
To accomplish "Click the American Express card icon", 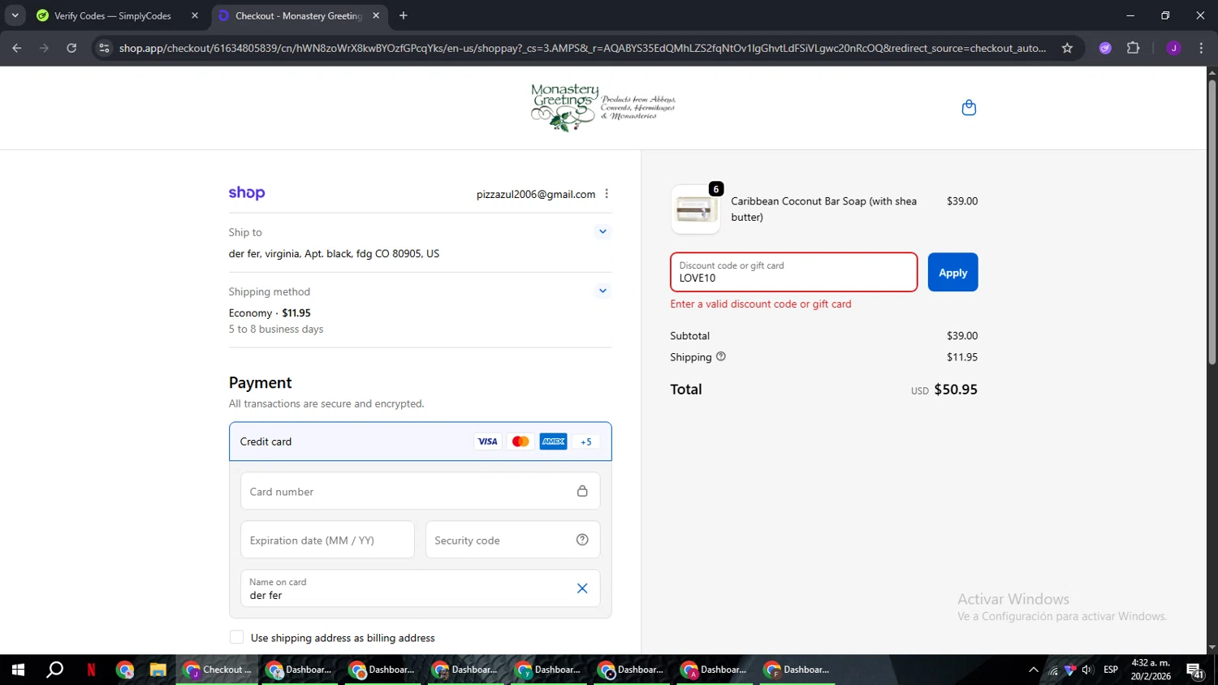I will [554, 442].
